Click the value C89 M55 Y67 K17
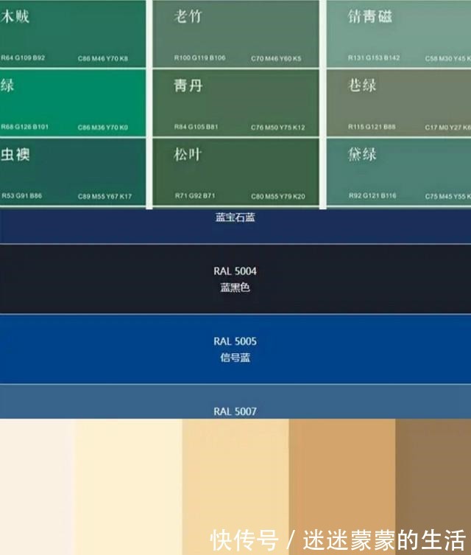This screenshot has width=471, height=555. (105, 197)
